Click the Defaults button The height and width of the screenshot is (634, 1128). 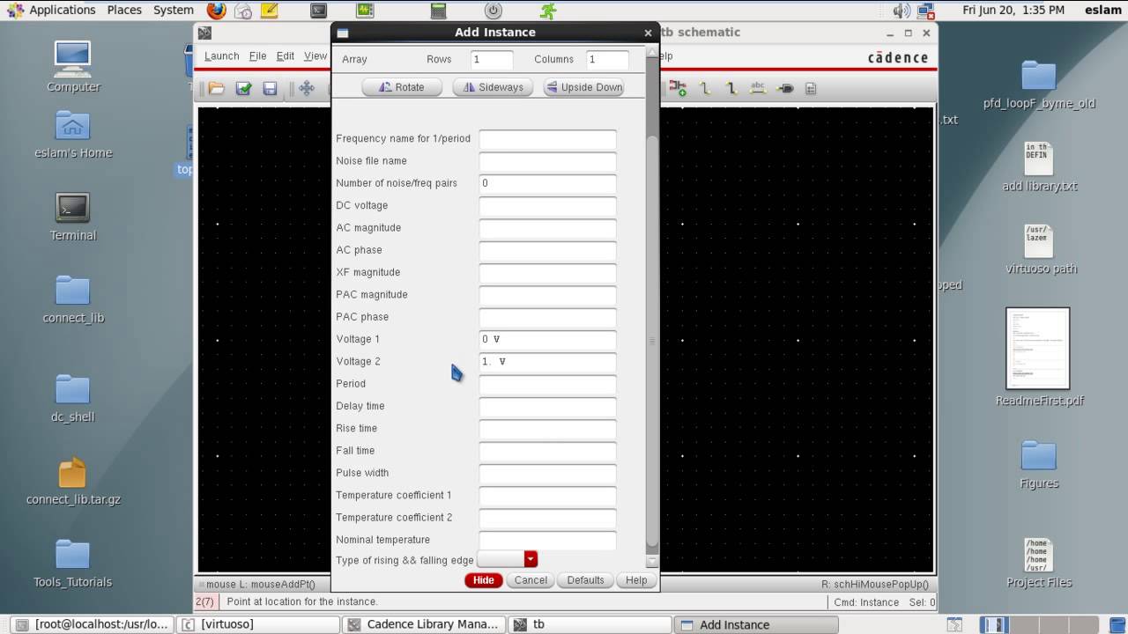[x=585, y=580]
